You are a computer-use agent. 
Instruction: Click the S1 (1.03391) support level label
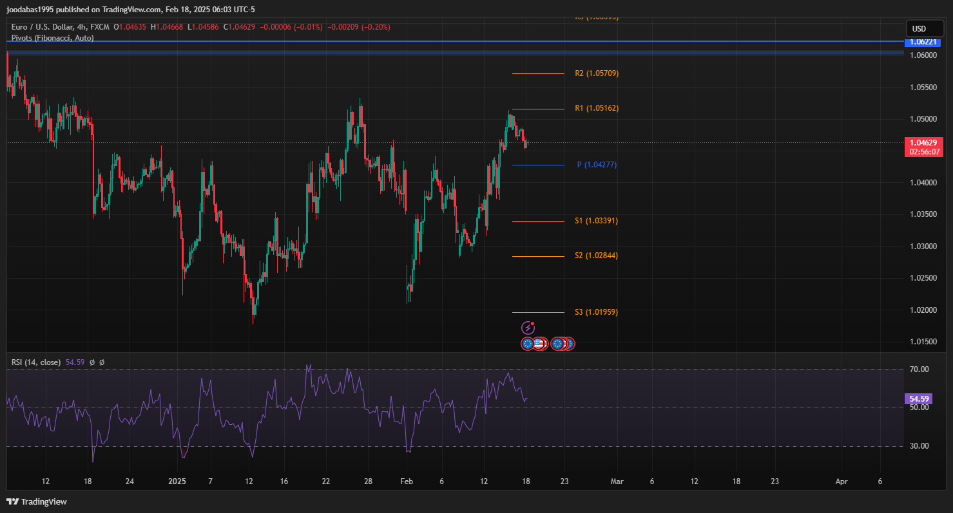(596, 221)
